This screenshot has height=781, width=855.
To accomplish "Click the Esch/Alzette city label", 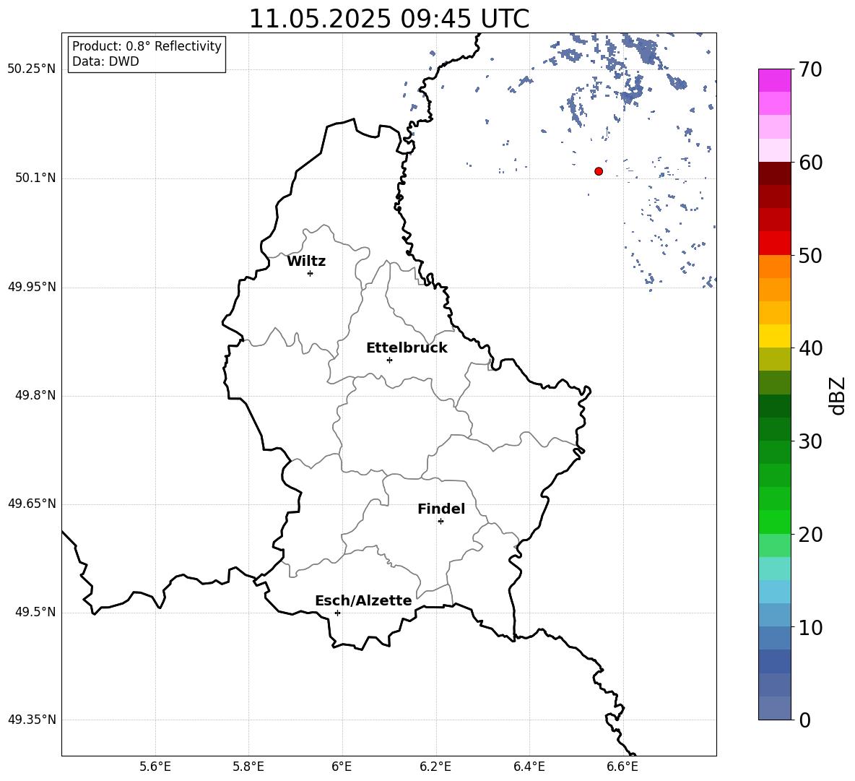I will pyautogui.click(x=363, y=600).
